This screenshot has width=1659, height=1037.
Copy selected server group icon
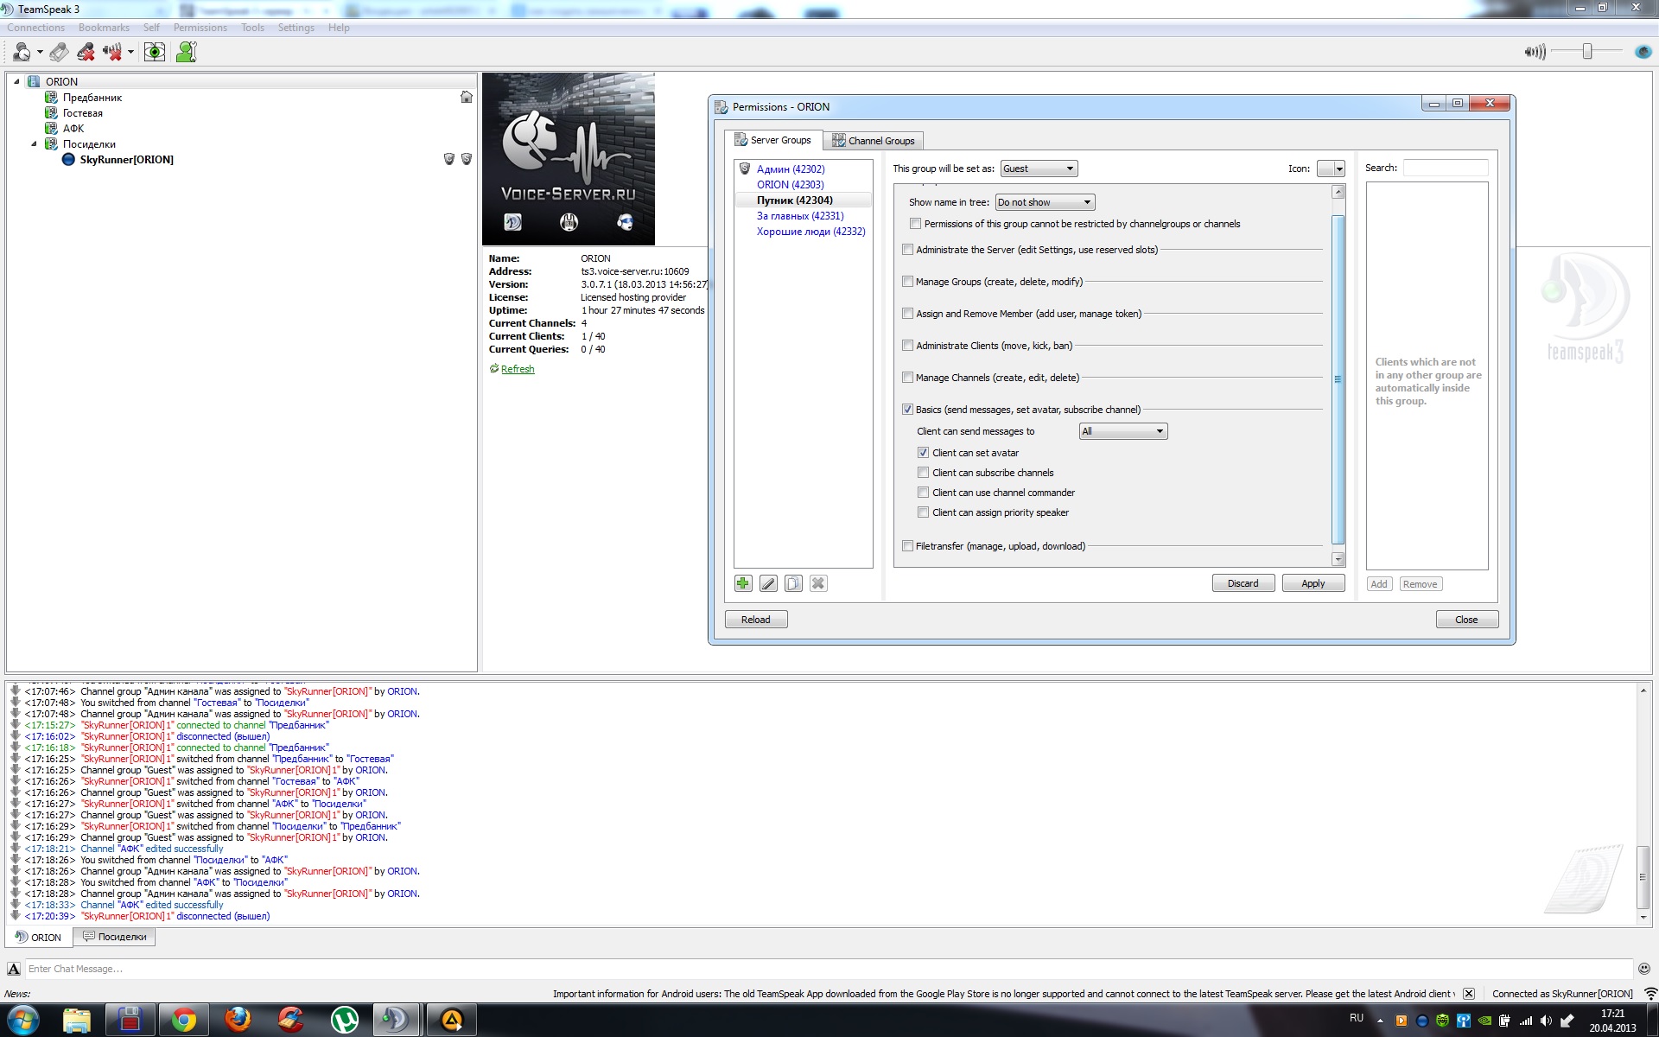pyautogui.click(x=793, y=583)
